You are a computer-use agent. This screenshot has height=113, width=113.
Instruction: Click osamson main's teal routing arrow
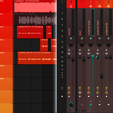pos(91,105)
